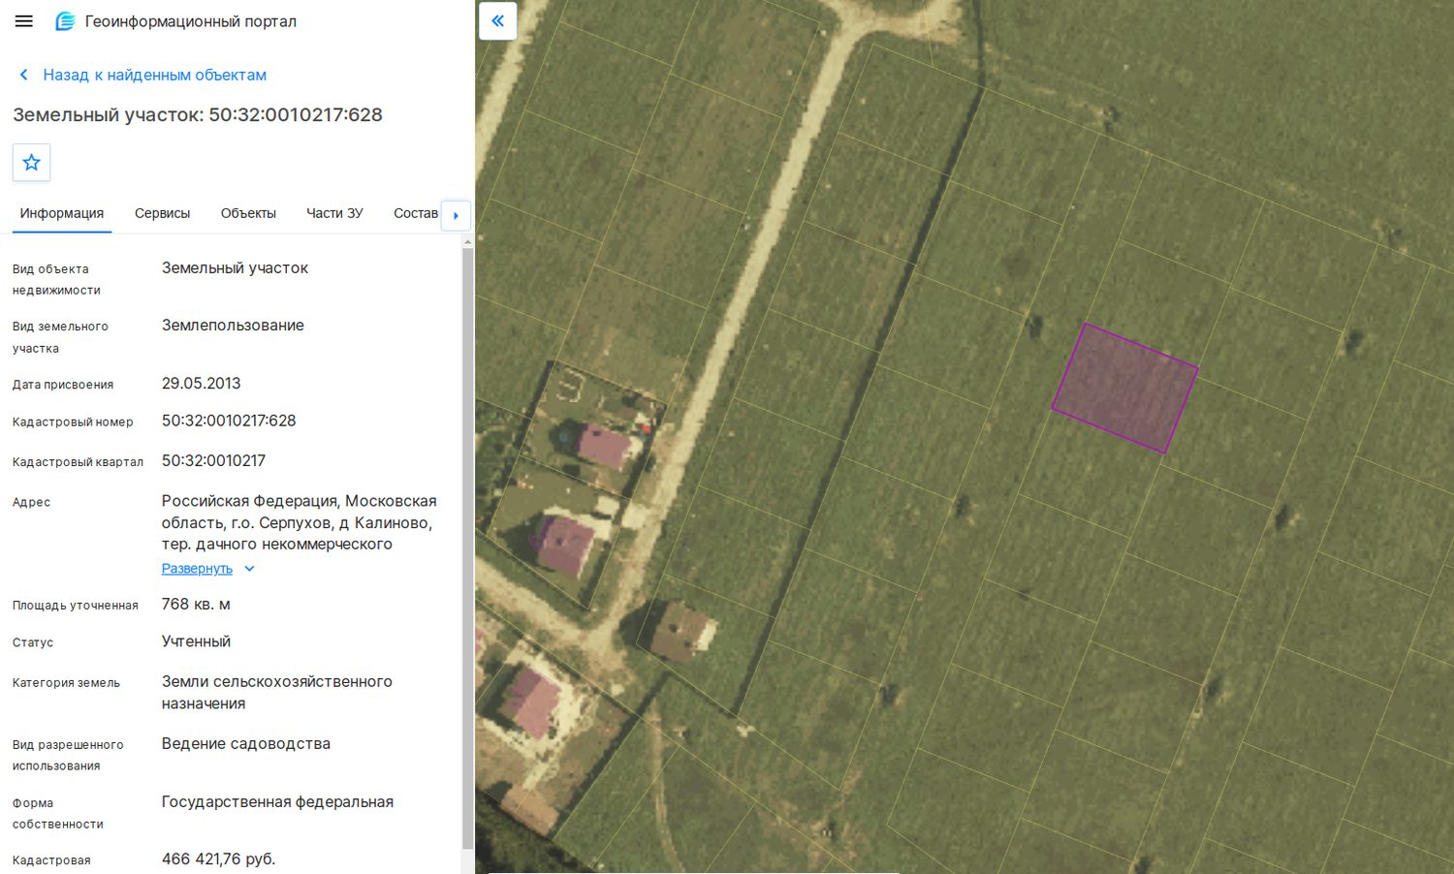Click the scrollbar up arrow

(x=468, y=241)
